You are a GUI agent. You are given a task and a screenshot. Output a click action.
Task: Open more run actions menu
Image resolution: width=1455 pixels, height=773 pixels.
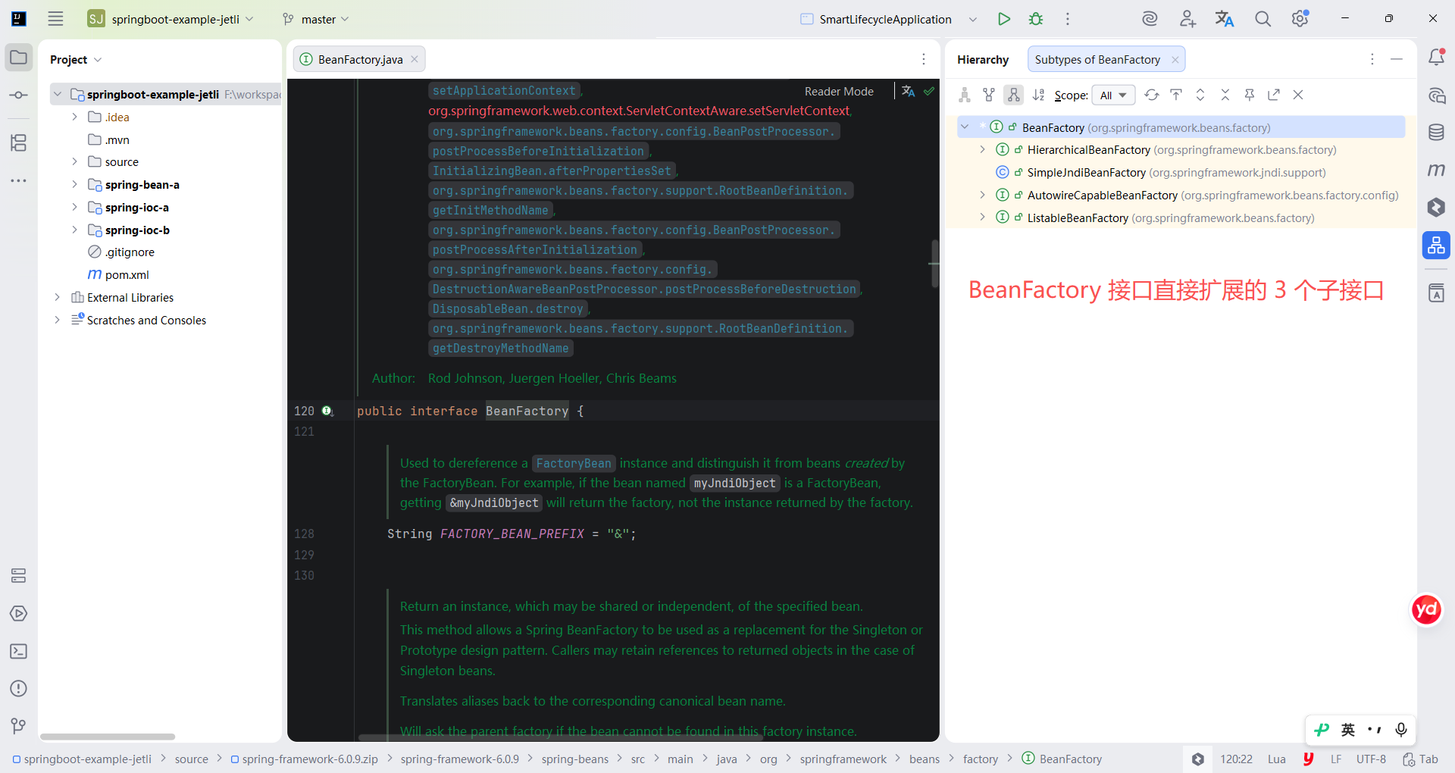pos(1068,19)
